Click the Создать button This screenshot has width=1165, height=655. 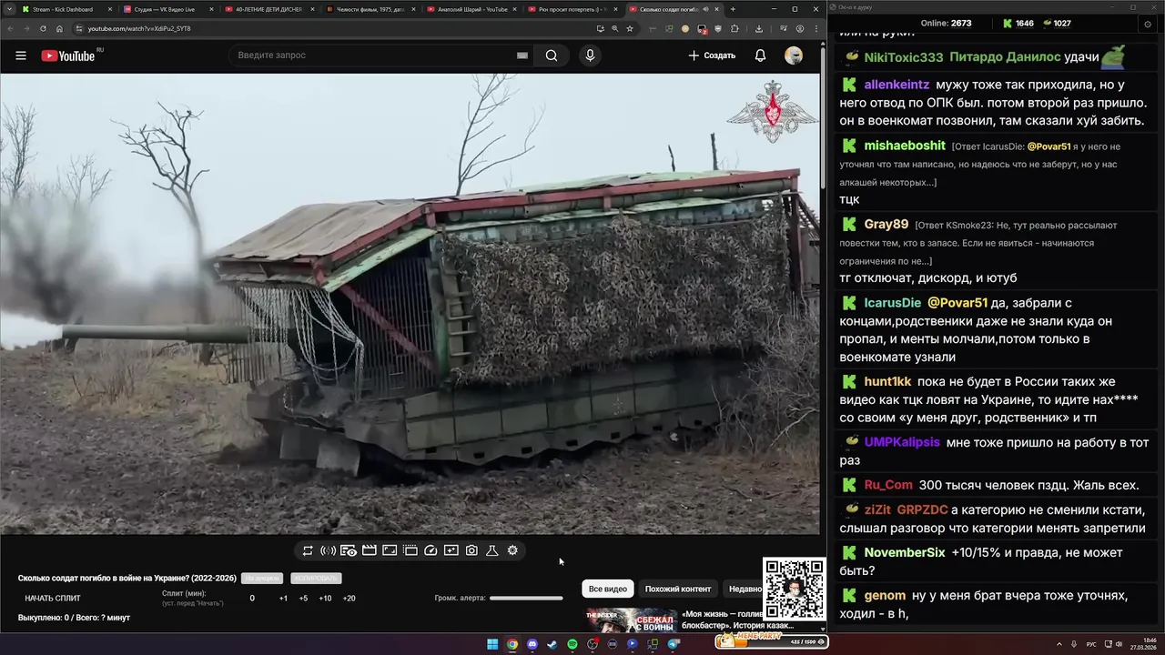(x=712, y=55)
